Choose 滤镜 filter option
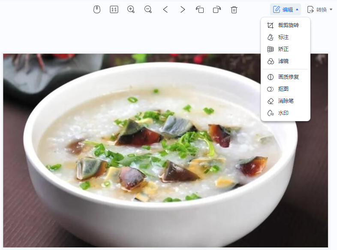 (x=286, y=61)
